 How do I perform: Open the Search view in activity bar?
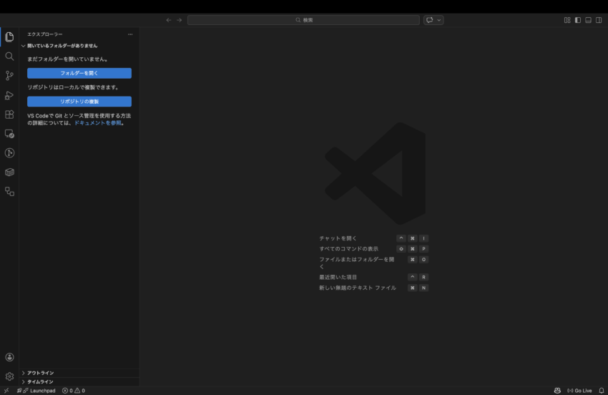tap(9, 56)
